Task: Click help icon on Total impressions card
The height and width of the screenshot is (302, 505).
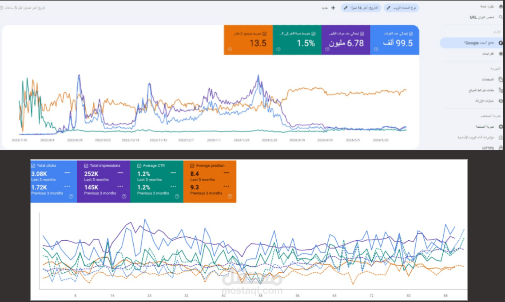Action: pyautogui.click(x=124, y=196)
